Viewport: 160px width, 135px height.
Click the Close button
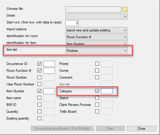(x=142, y=128)
